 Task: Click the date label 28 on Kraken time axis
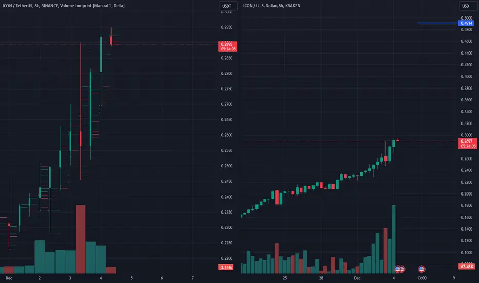(x=321, y=278)
